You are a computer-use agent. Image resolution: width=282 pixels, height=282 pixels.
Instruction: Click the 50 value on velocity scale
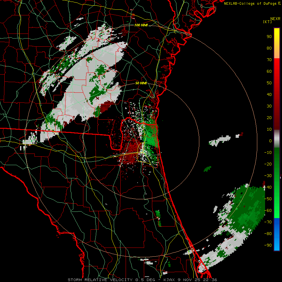click(x=269, y=83)
